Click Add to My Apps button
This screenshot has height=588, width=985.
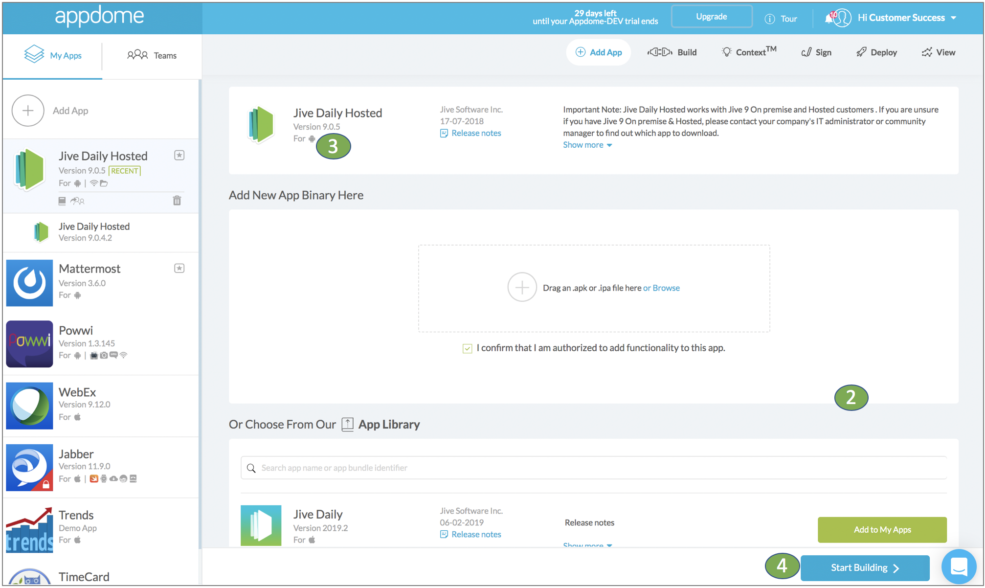[x=882, y=529]
